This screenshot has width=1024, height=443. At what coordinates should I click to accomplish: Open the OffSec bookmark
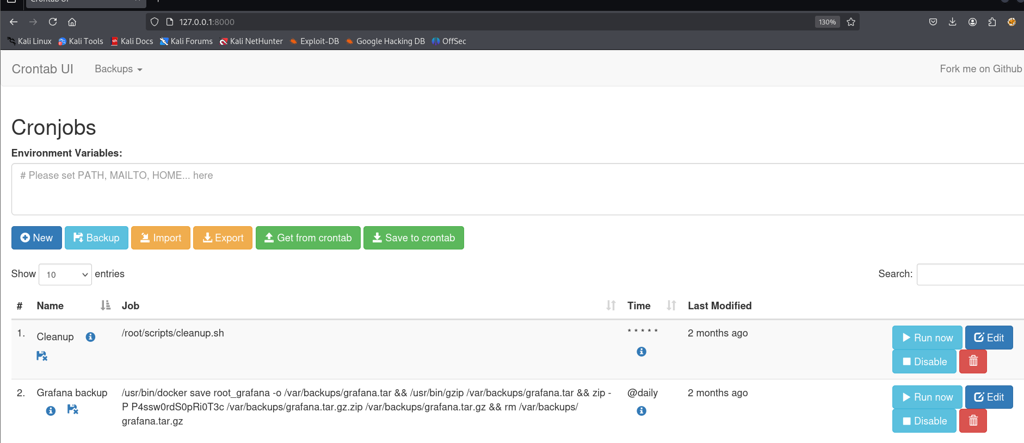(449, 41)
